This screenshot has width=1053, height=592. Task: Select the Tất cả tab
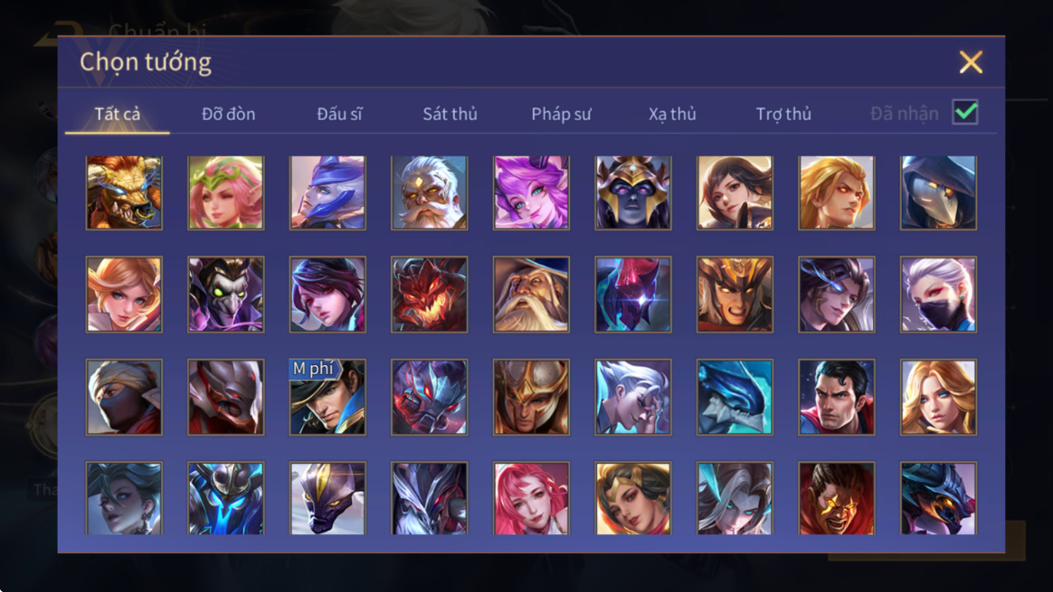(x=118, y=114)
